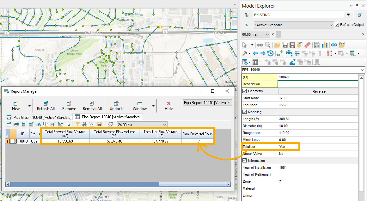Viewport: 367px width, 201px height.
Task: Click the blue chain link icon
Action: pyautogui.click(x=334, y=45)
